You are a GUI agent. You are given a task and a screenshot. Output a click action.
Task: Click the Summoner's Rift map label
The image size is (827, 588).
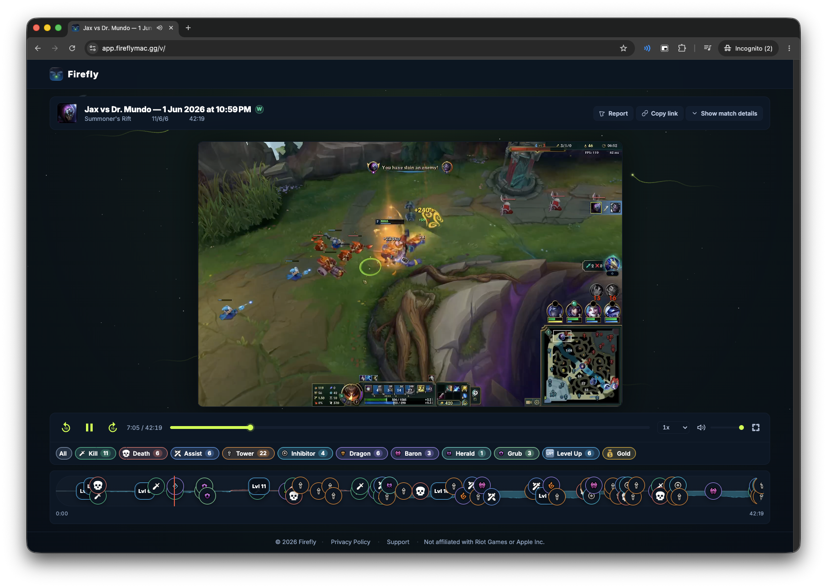point(107,119)
